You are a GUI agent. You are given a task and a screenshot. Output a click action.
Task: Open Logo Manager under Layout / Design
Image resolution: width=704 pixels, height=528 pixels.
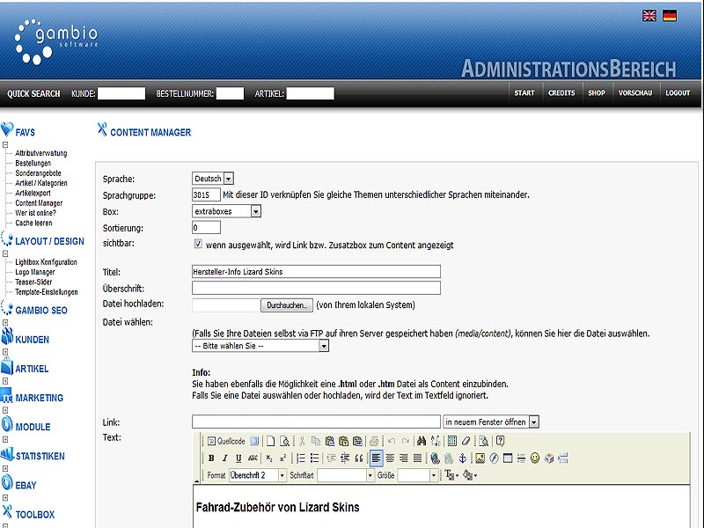pos(35,272)
